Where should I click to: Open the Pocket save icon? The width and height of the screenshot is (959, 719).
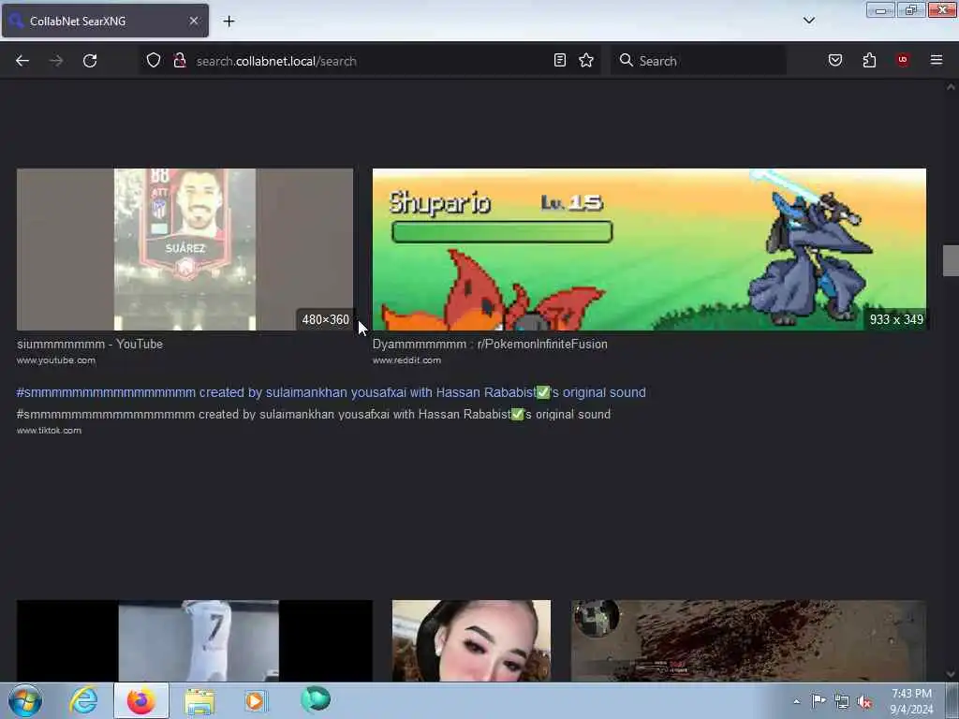(834, 60)
